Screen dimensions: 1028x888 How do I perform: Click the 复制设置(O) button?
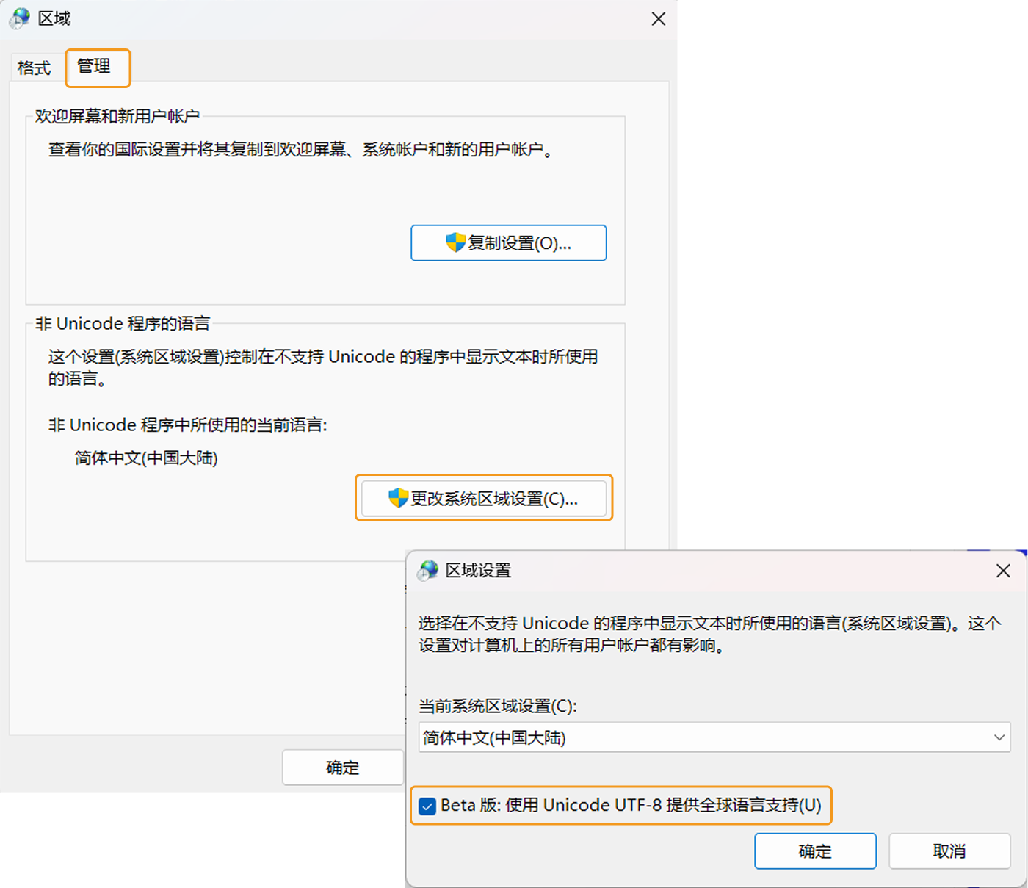(x=508, y=242)
